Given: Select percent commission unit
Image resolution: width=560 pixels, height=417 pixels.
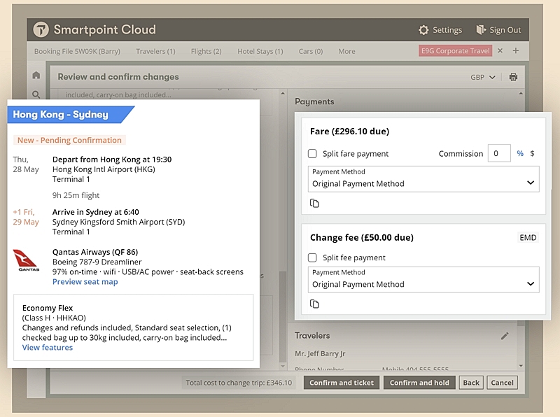Looking at the screenshot, I should pos(520,153).
